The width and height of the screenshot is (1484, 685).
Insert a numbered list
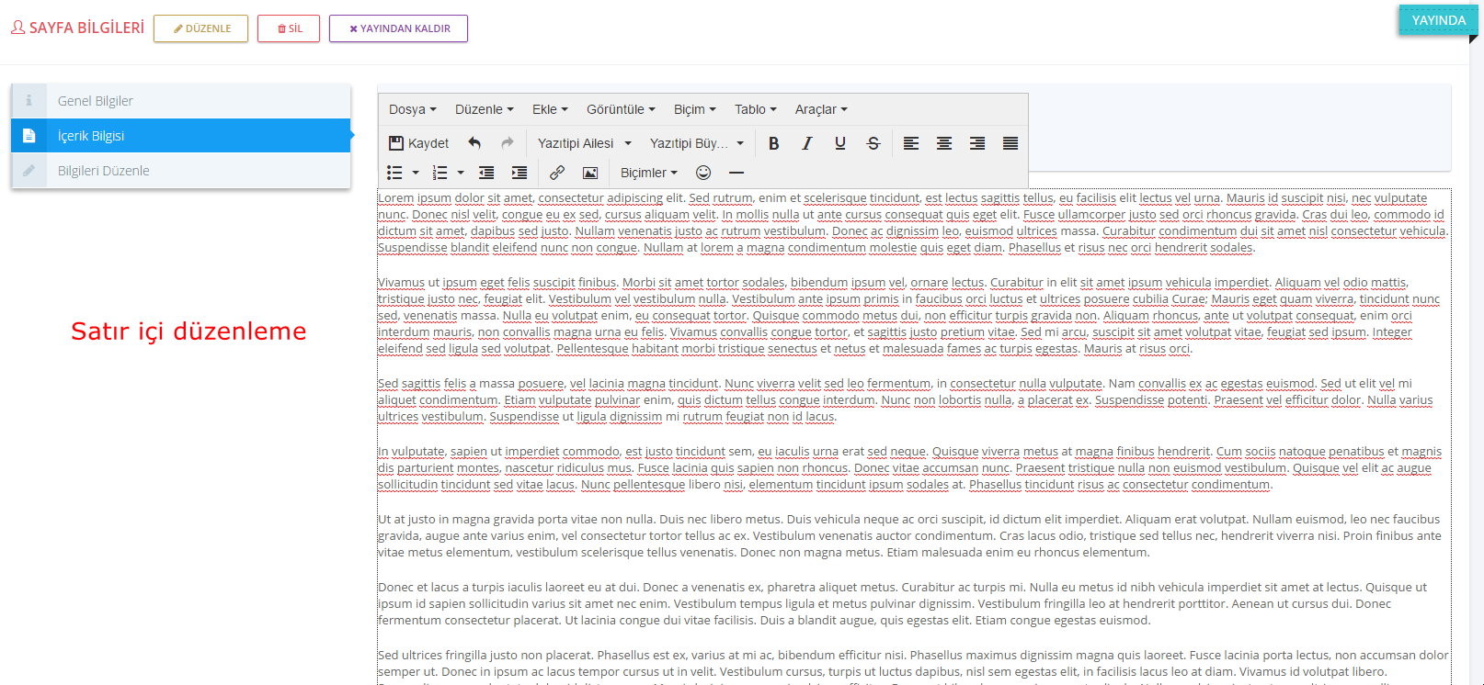coord(440,173)
